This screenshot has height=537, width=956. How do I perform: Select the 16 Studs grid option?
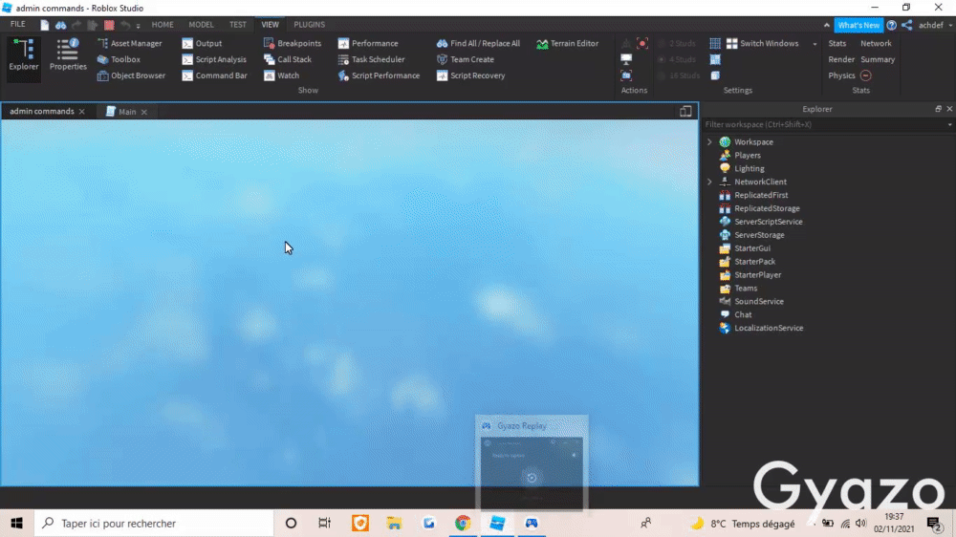tap(678, 75)
